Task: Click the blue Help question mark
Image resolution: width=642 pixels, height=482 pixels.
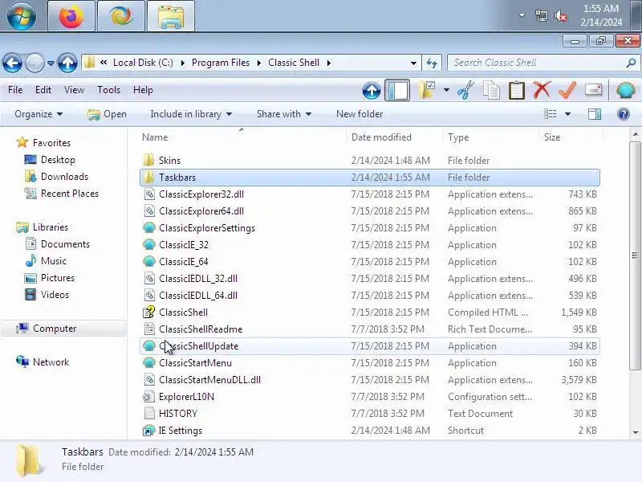Action: [x=624, y=114]
